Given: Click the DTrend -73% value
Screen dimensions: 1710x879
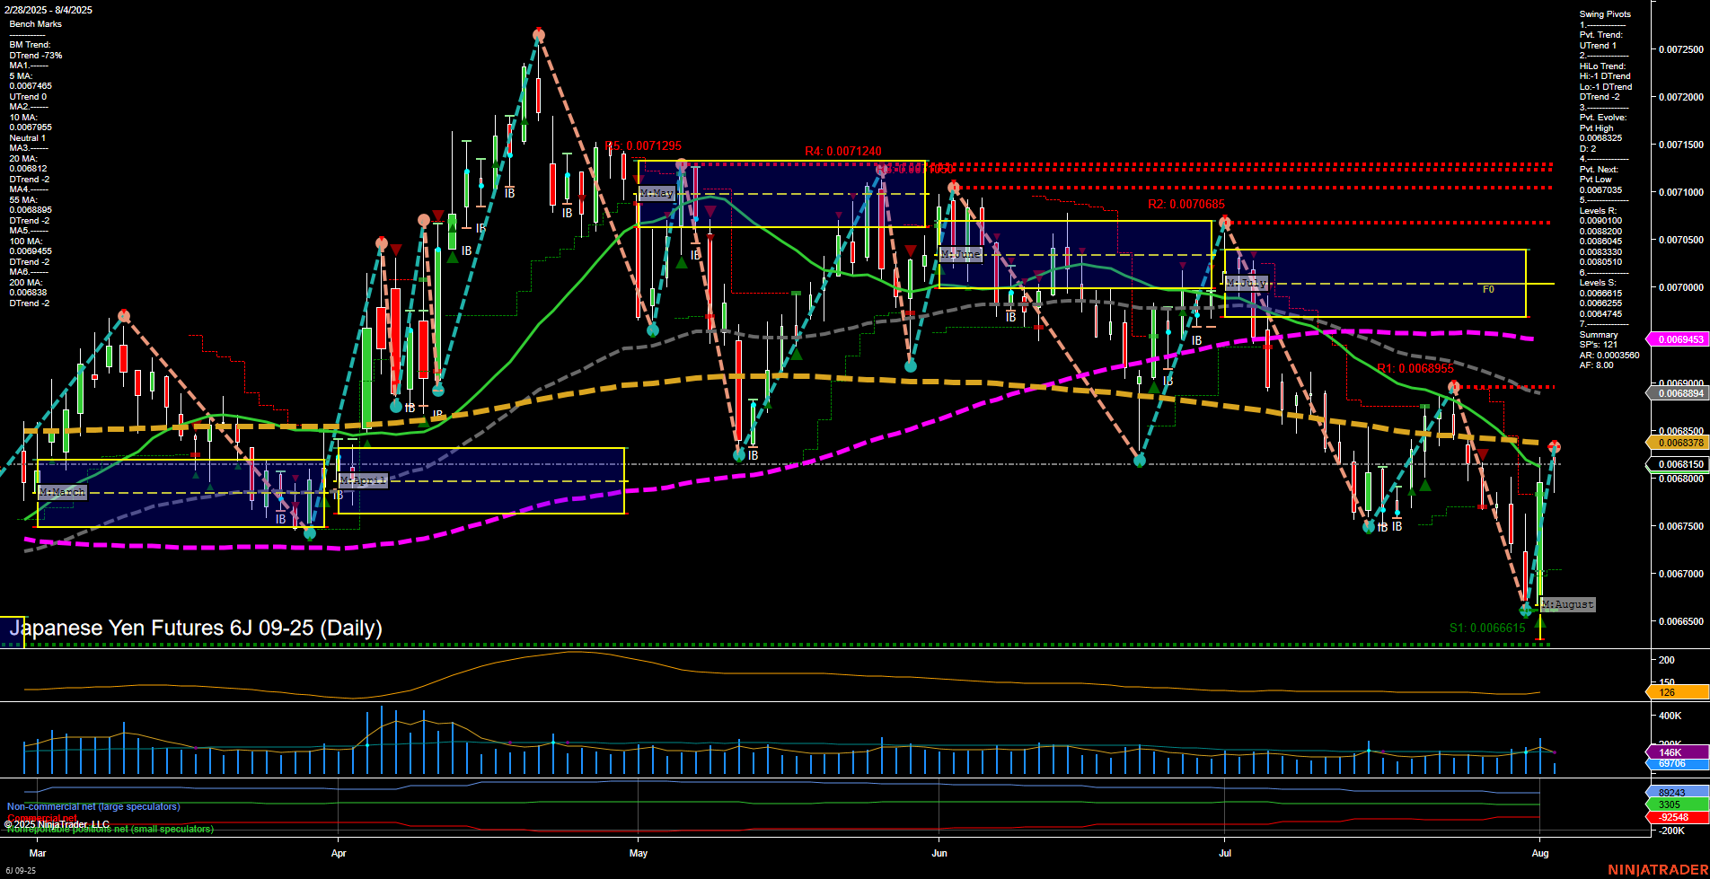Looking at the screenshot, I should click(x=36, y=56).
